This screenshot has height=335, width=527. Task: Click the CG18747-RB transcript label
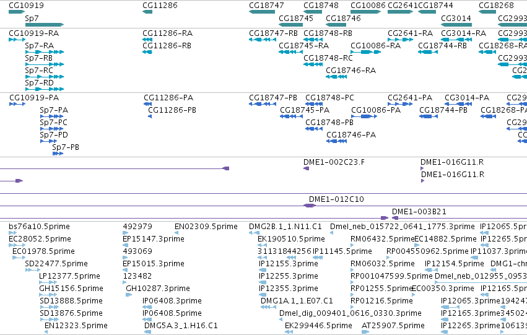click(x=273, y=33)
